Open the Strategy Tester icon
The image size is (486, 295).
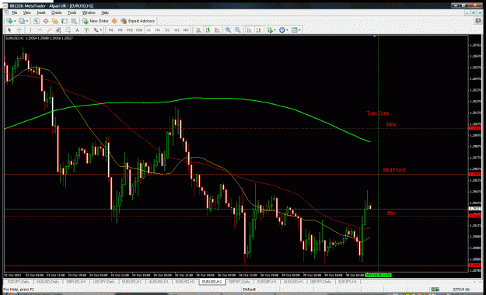coord(74,21)
